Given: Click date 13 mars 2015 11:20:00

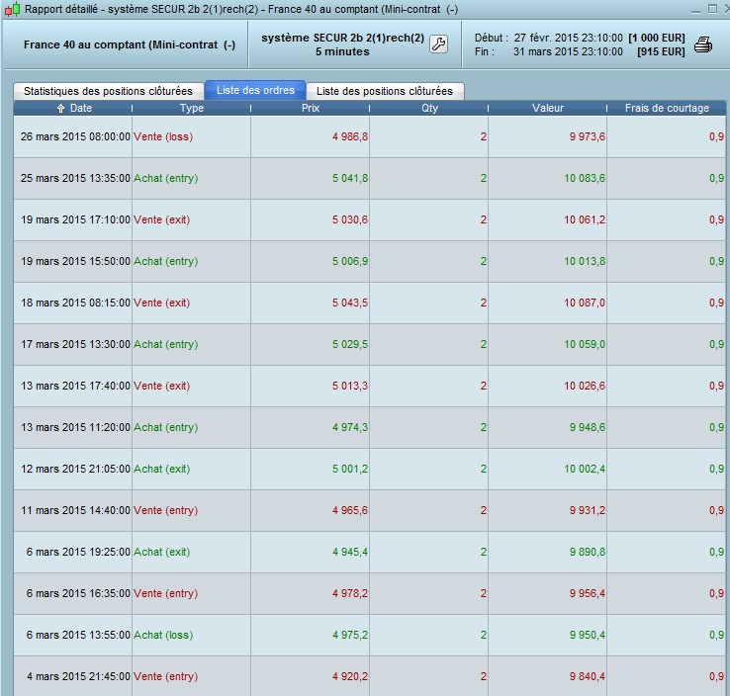Looking at the screenshot, I should (x=75, y=427).
